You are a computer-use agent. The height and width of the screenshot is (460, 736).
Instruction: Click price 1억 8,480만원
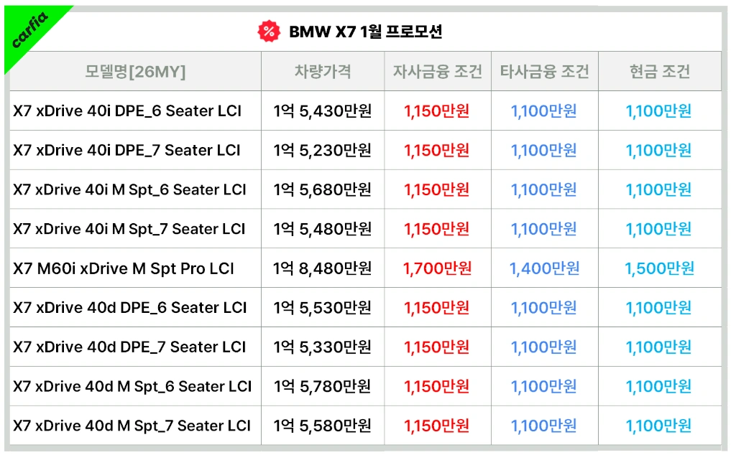[323, 268]
